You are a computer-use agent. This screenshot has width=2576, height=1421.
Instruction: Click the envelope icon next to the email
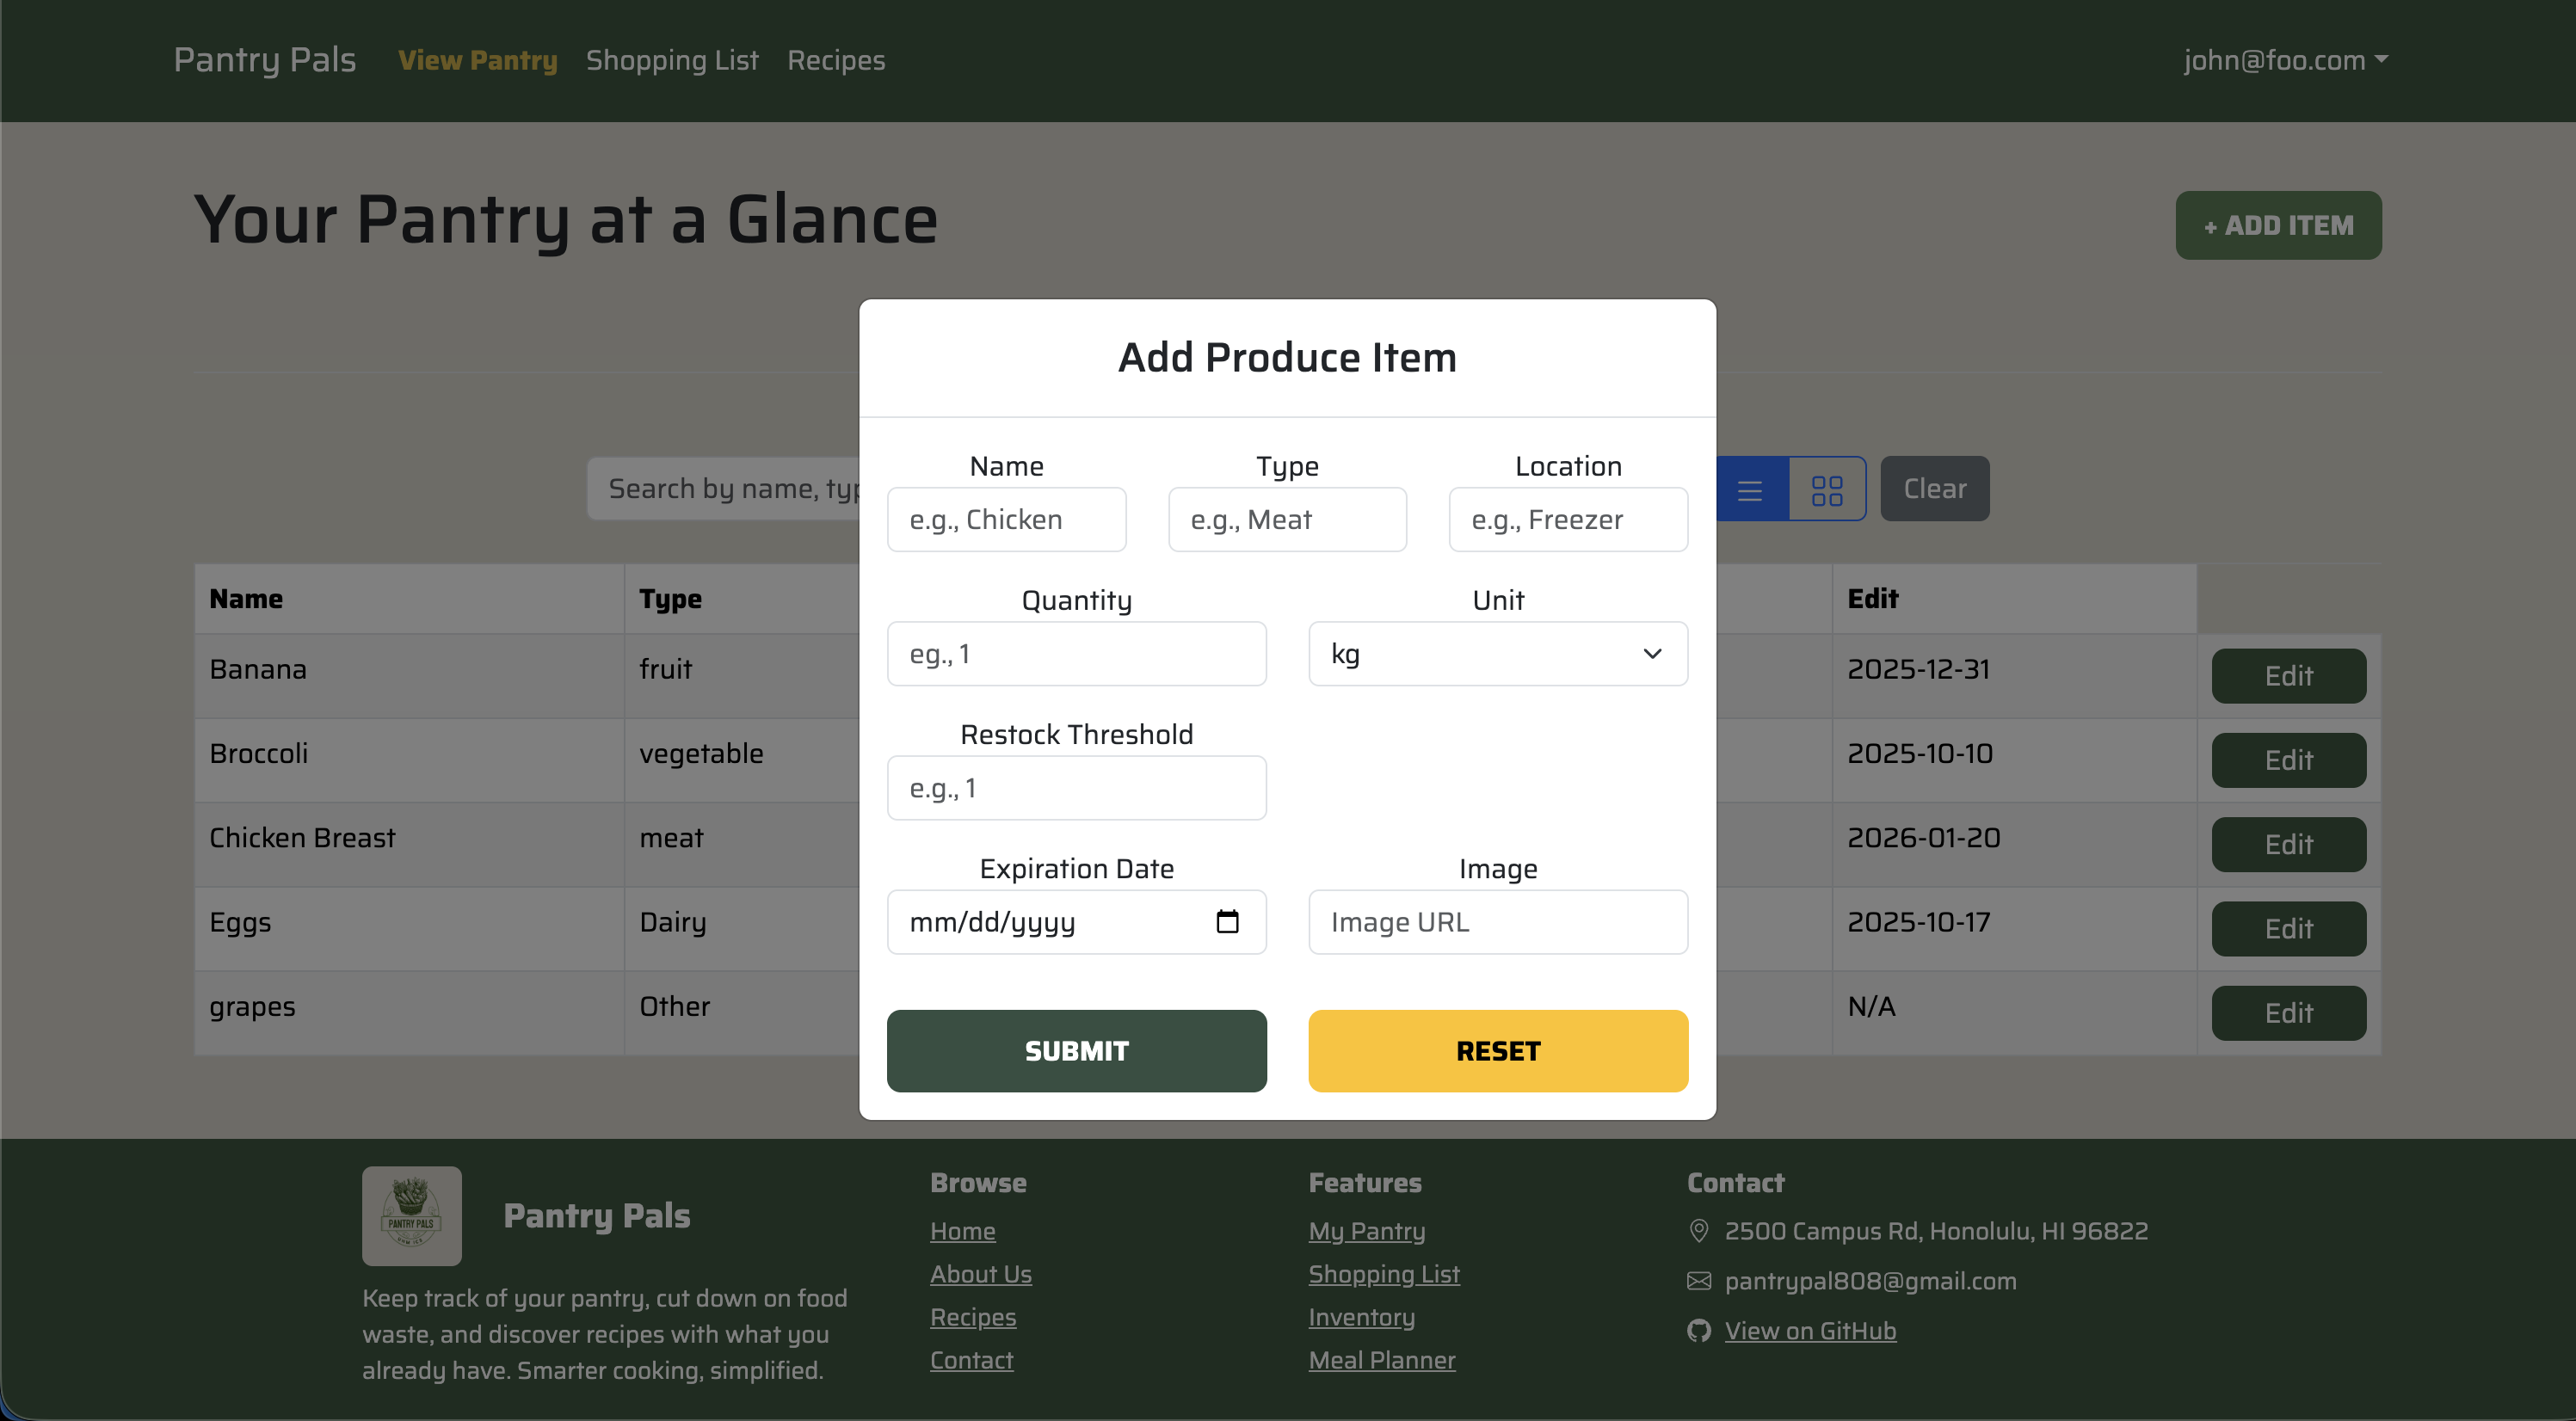[1698, 1281]
